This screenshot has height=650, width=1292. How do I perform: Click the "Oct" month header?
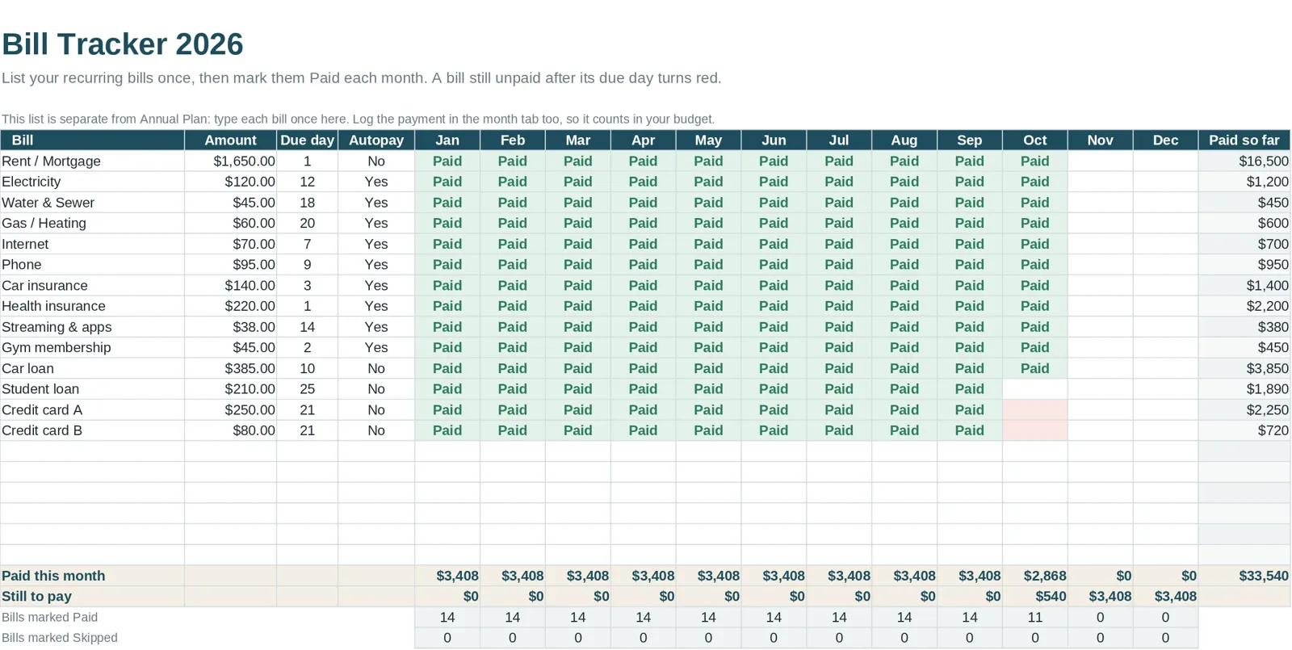[1034, 140]
